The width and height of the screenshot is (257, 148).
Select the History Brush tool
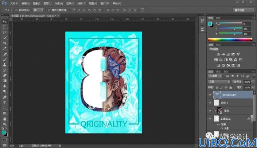tap(5, 70)
